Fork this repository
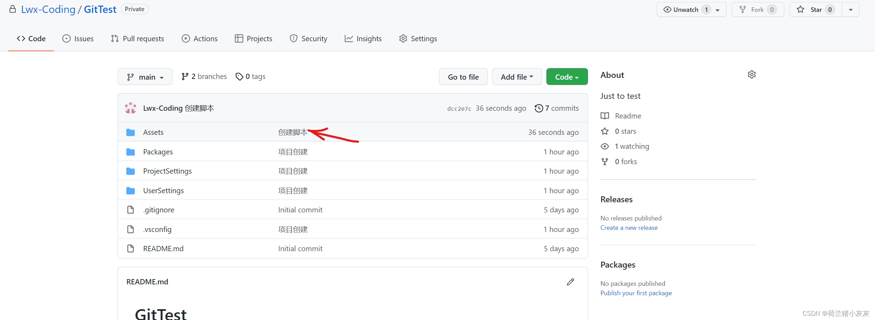This screenshot has width=875, height=320. click(x=758, y=9)
